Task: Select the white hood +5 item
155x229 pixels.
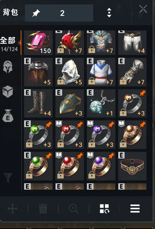Action: pos(70,72)
